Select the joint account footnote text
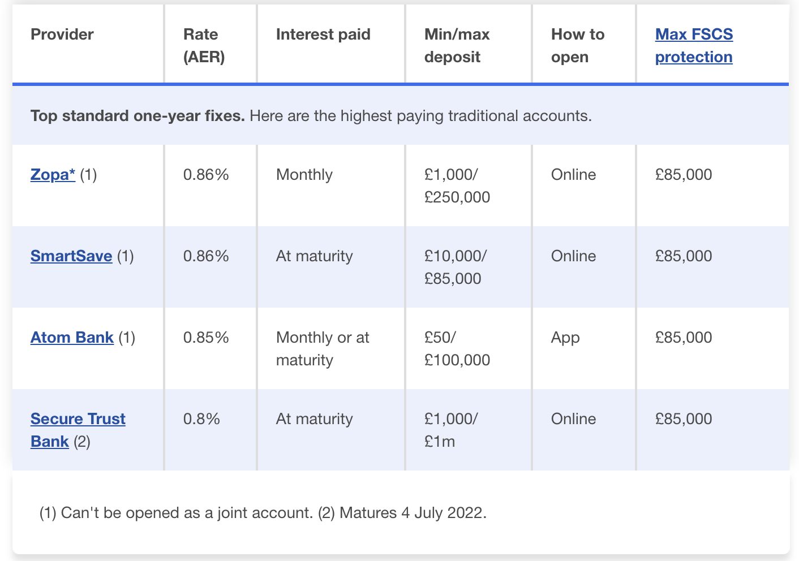 point(176,513)
